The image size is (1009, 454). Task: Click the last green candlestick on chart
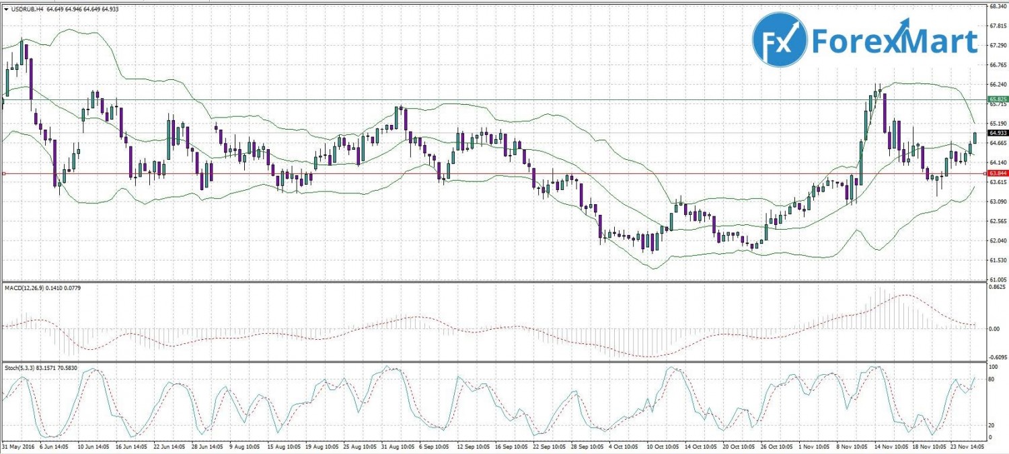tap(975, 138)
